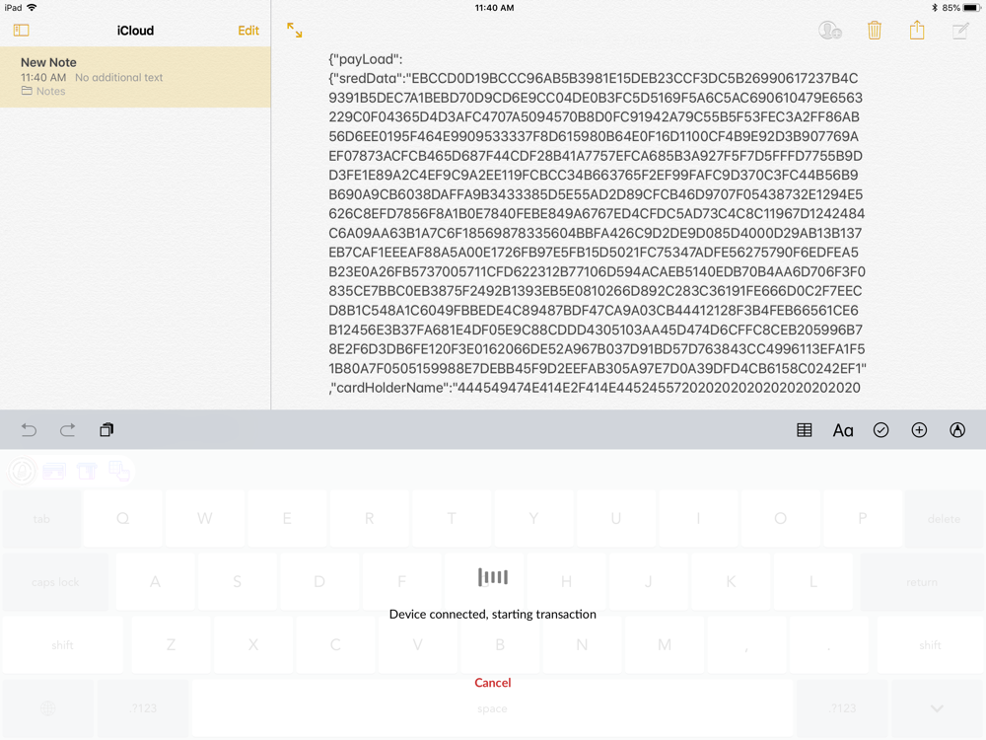
Task: Toggle caps lock key
Action: (55, 582)
